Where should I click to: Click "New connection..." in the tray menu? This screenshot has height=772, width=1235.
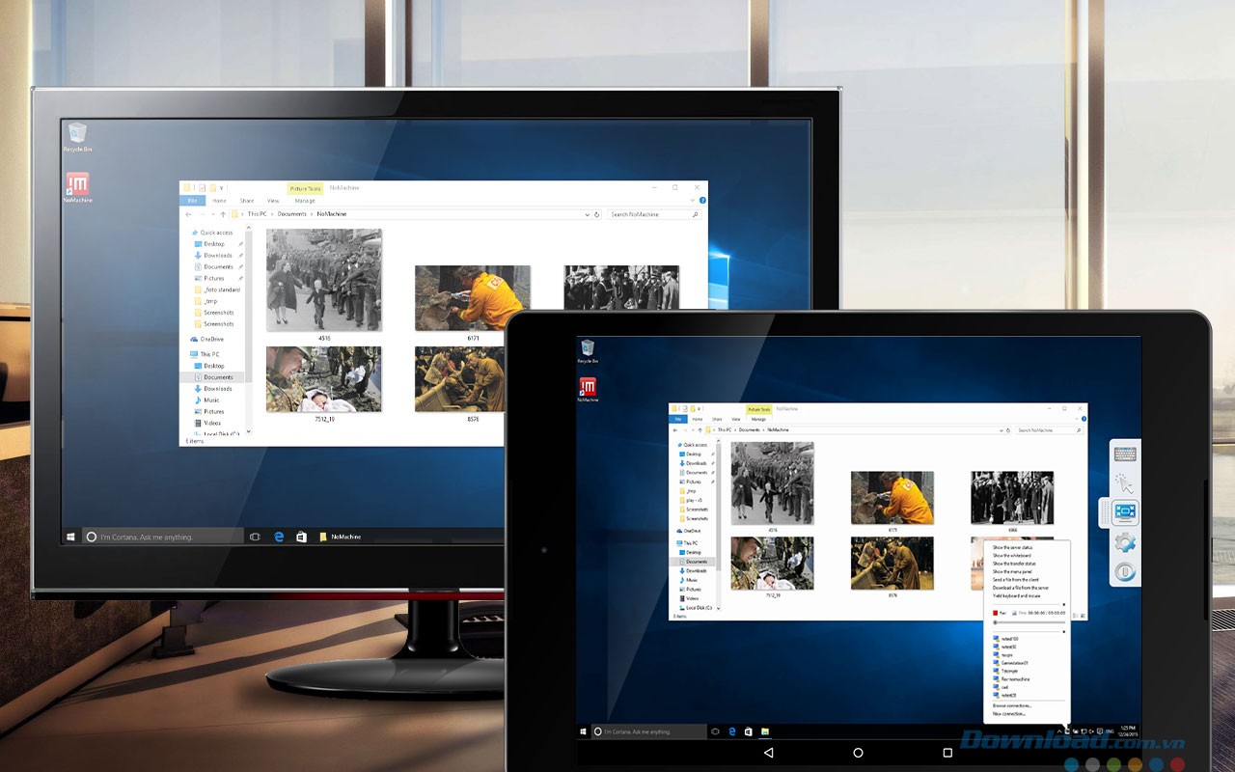click(1009, 714)
